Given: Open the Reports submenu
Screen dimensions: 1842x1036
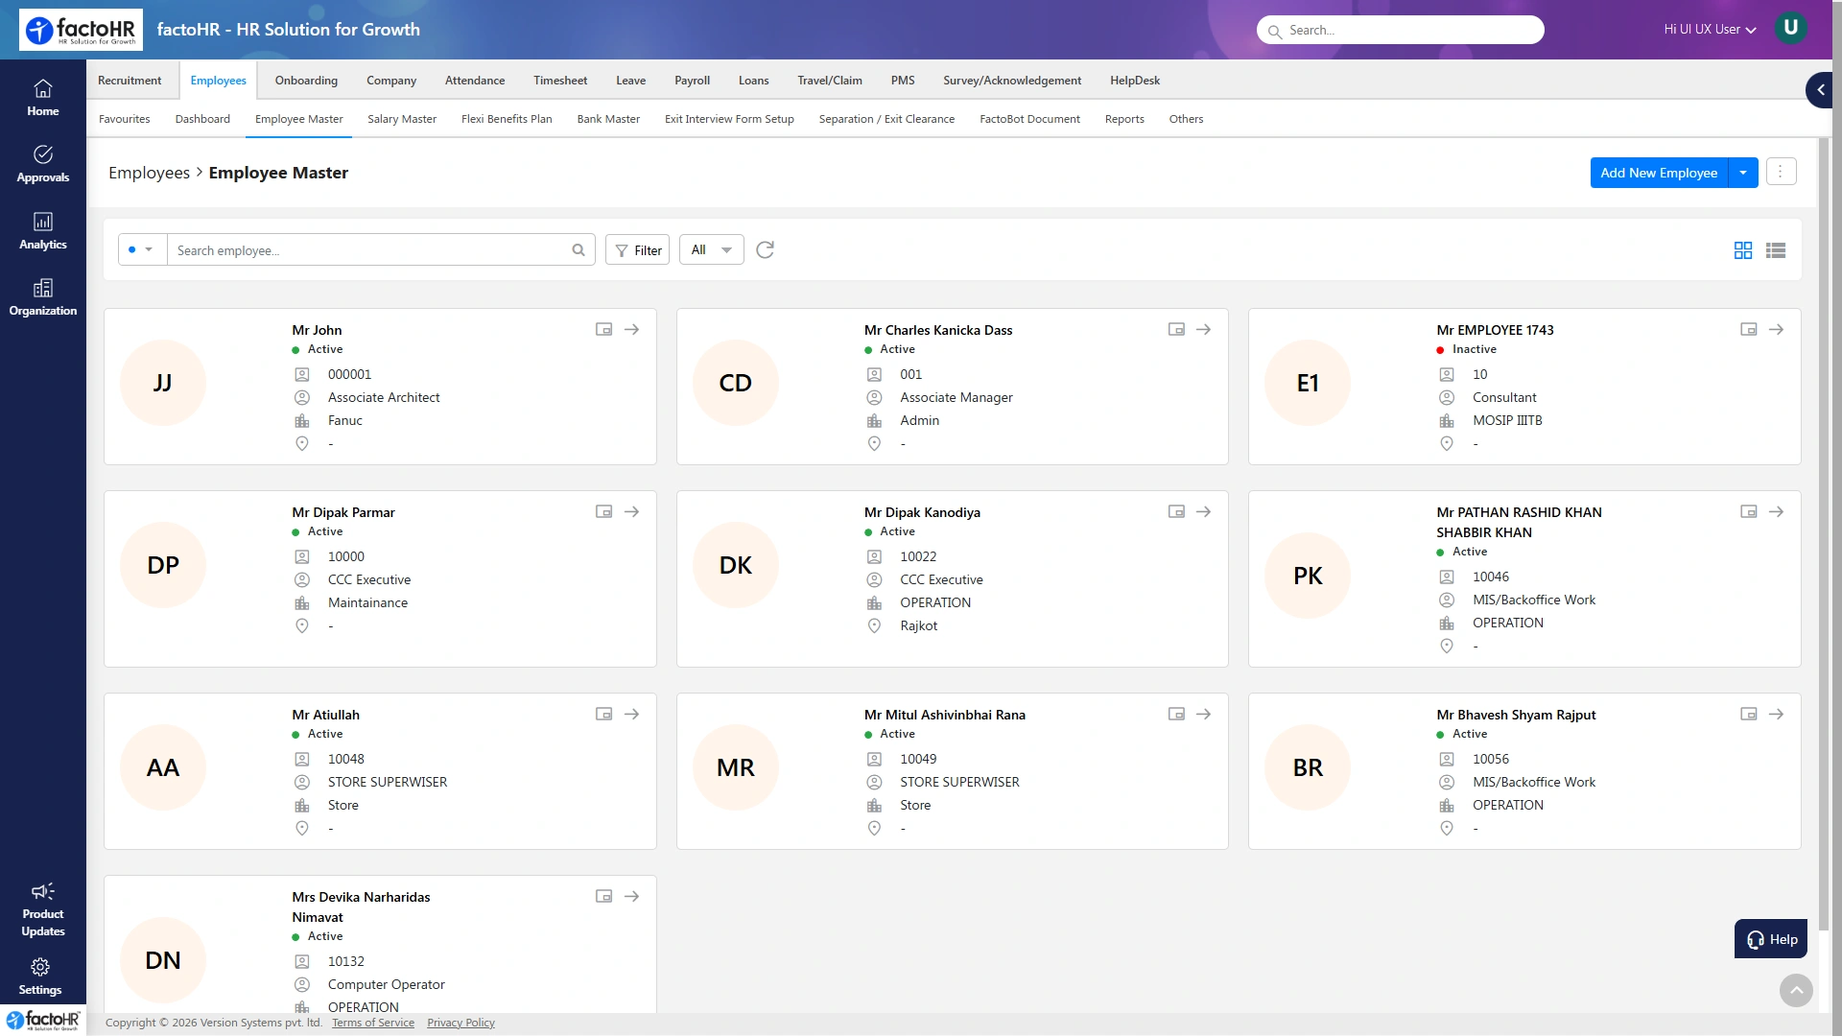Looking at the screenshot, I should click(x=1124, y=119).
